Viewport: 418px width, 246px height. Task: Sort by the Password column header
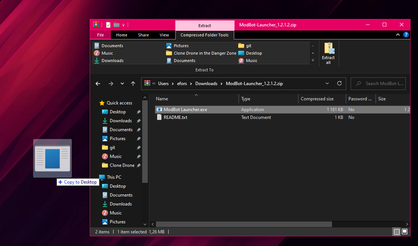tap(361, 99)
